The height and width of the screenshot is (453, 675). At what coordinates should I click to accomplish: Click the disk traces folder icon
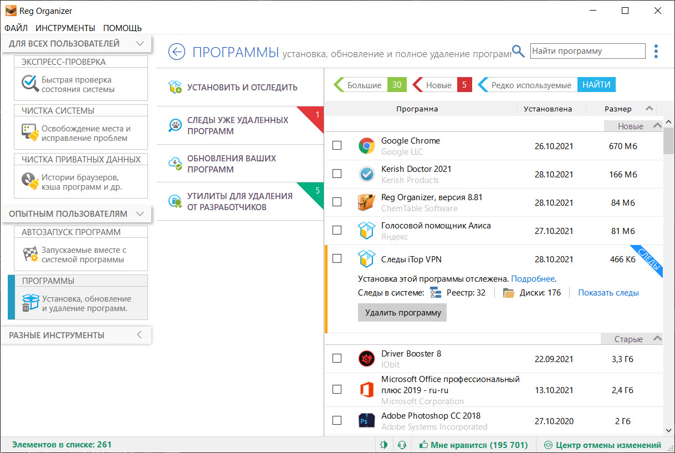coord(509,293)
